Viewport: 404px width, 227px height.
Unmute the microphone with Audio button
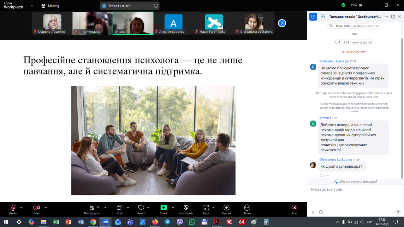13,209
